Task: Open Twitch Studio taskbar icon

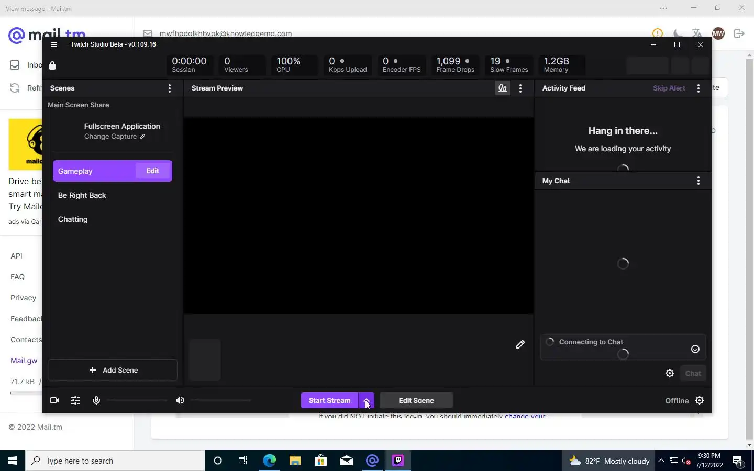Action: point(398,461)
